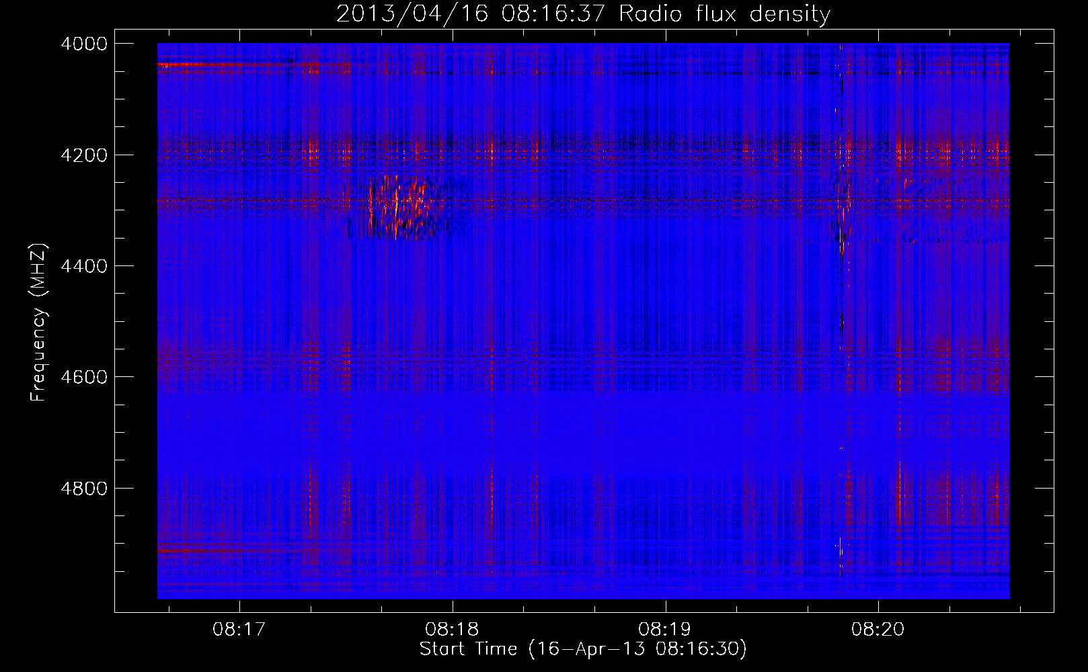This screenshot has height=672, width=1088.
Task: Click the 08:19 time tick label
Action: click(665, 630)
